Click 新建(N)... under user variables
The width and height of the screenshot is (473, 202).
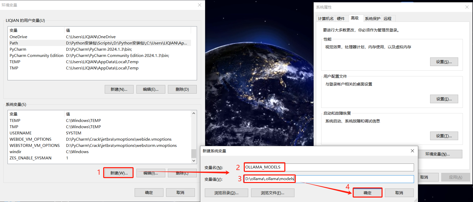tap(119, 89)
